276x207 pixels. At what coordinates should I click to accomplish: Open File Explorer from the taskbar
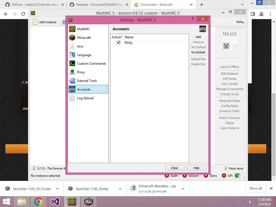tap(22, 202)
